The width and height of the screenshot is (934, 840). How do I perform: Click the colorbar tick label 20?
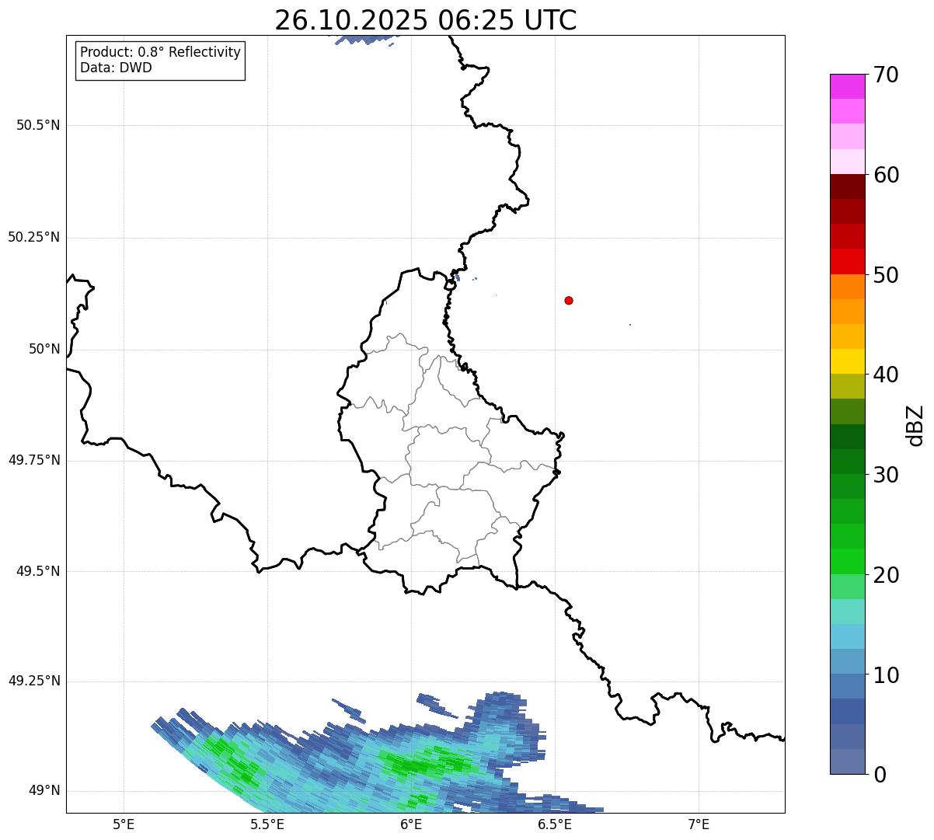tap(886, 575)
